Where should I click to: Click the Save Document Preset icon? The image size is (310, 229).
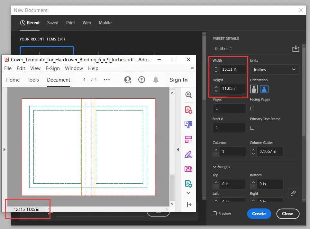point(296,48)
